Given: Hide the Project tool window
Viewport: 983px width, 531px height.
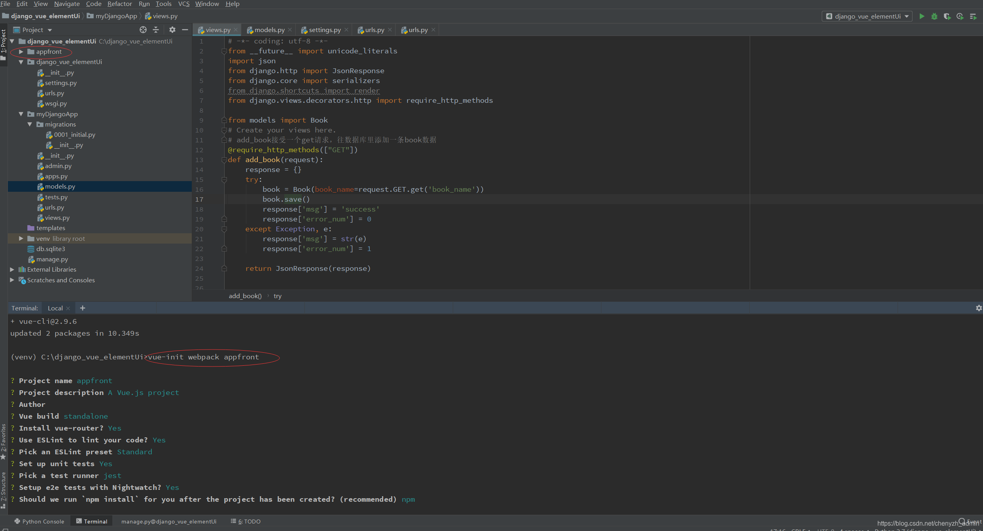Looking at the screenshot, I should [185, 30].
